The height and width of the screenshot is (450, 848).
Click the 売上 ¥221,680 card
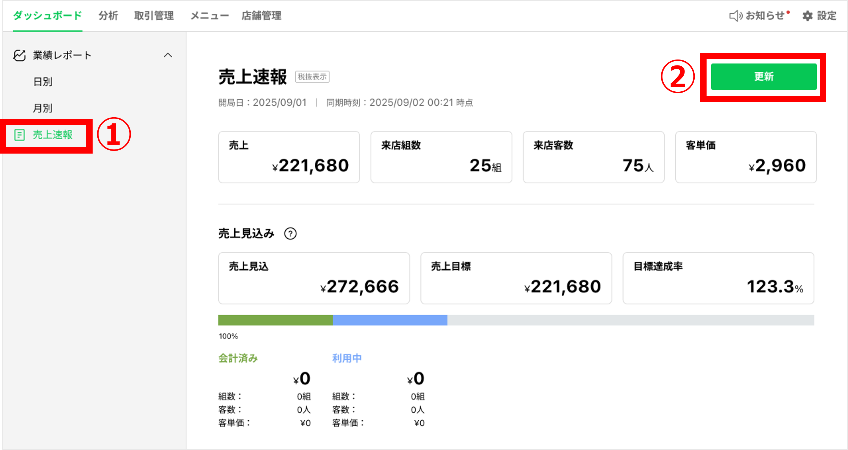pos(289,157)
